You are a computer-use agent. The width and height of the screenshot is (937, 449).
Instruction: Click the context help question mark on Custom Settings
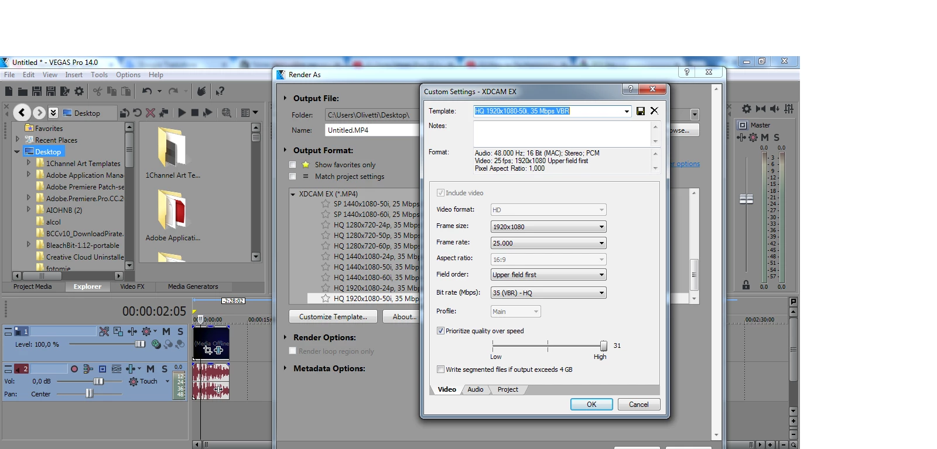(x=630, y=89)
